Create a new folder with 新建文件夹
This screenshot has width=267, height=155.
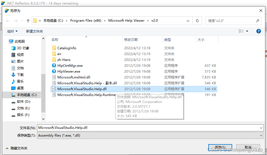(x=35, y=31)
